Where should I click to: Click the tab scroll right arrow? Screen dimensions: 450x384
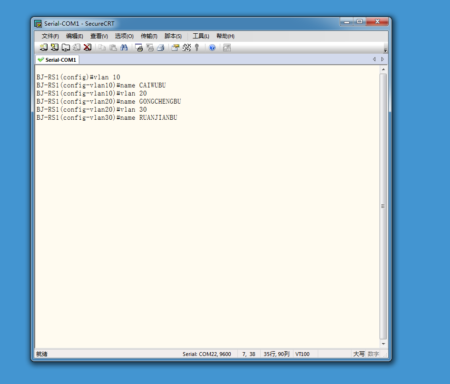pos(382,59)
